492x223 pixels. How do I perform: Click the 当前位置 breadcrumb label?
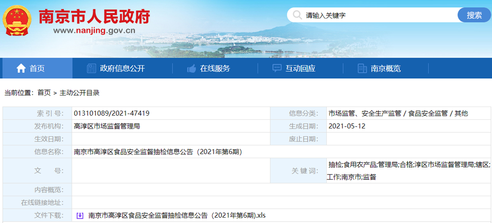19,93
